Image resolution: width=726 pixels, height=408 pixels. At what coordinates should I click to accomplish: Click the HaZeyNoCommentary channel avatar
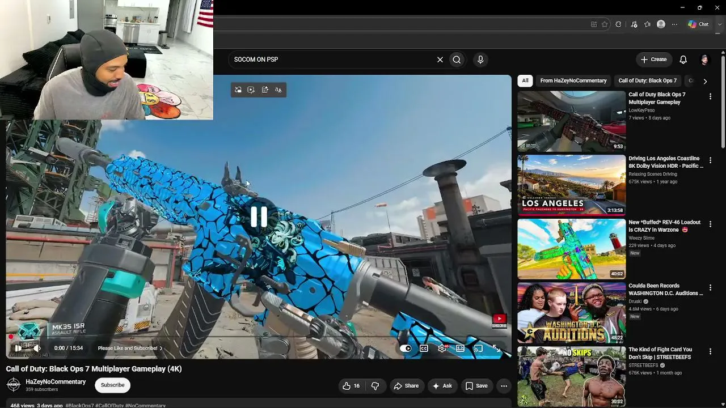click(x=14, y=385)
